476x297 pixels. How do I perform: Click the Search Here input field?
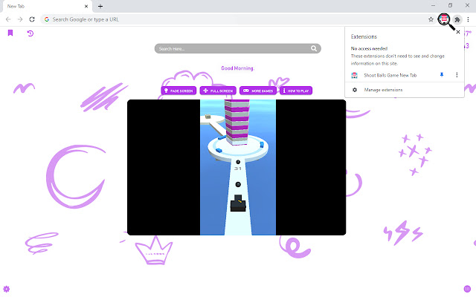point(237,48)
